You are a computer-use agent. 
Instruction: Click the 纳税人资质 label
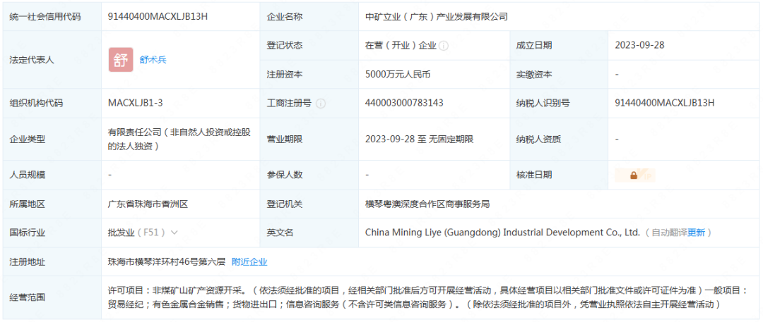coord(538,140)
